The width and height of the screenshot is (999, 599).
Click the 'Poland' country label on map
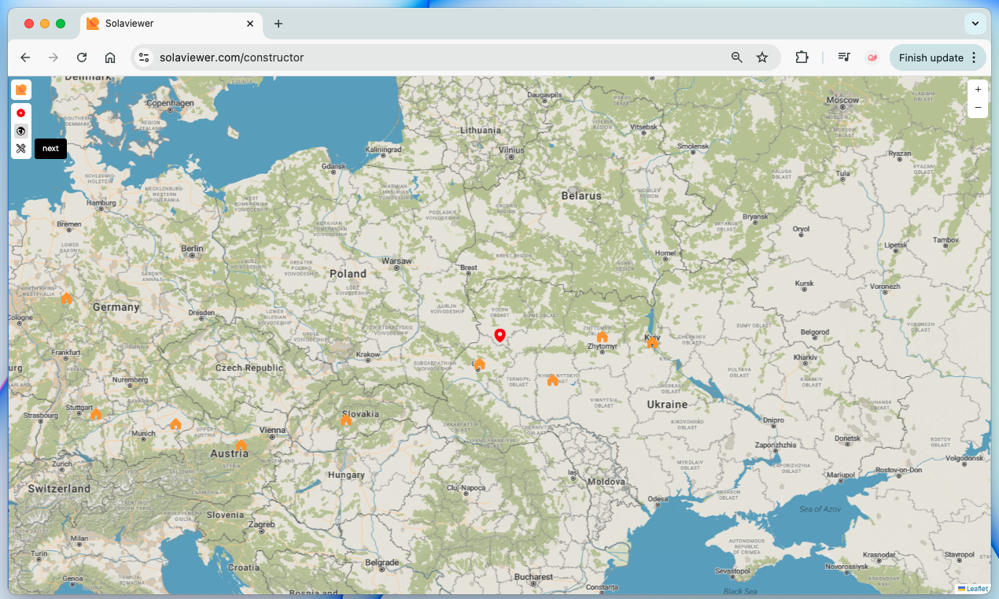[x=348, y=274]
